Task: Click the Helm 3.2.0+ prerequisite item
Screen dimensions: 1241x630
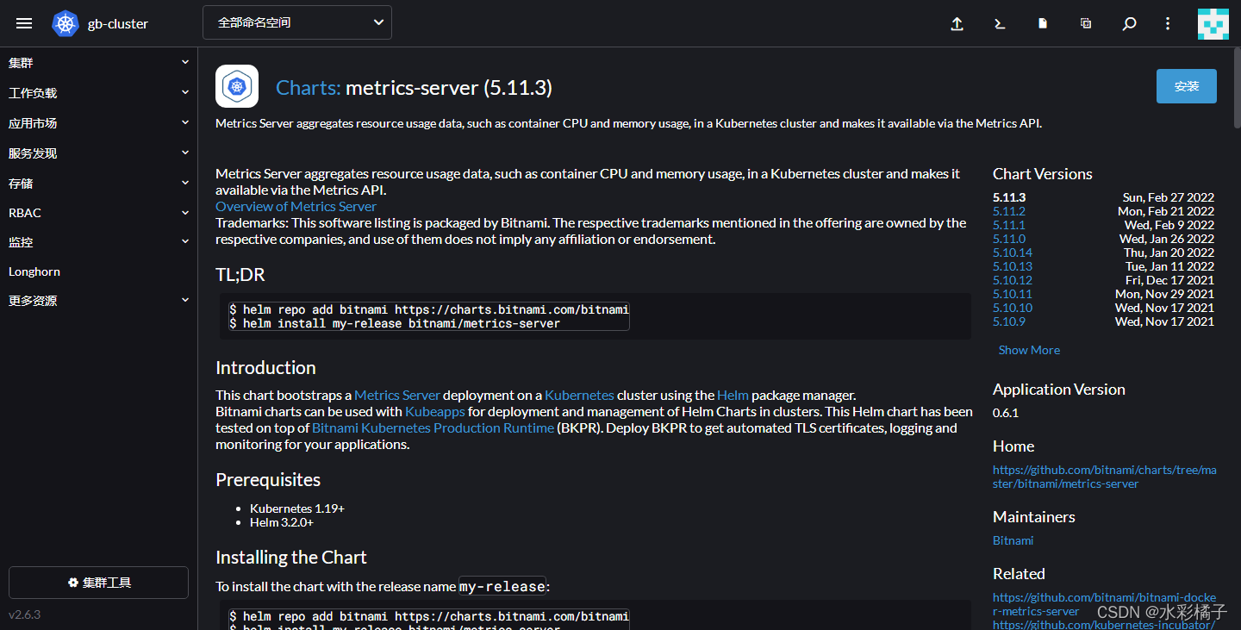Action: tap(282, 522)
